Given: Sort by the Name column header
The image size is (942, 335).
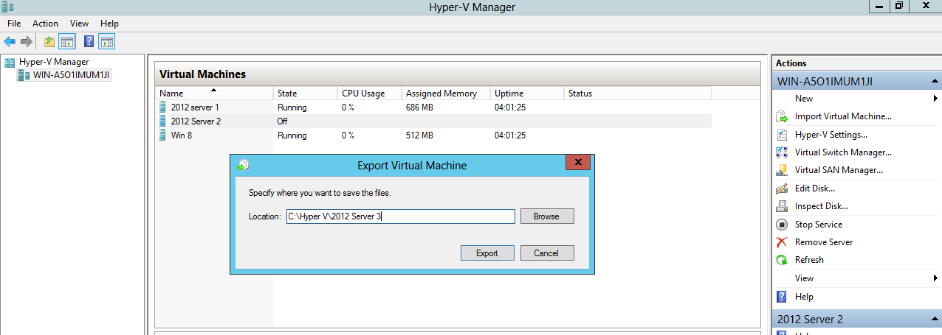Looking at the screenshot, I should pos(214,94).
